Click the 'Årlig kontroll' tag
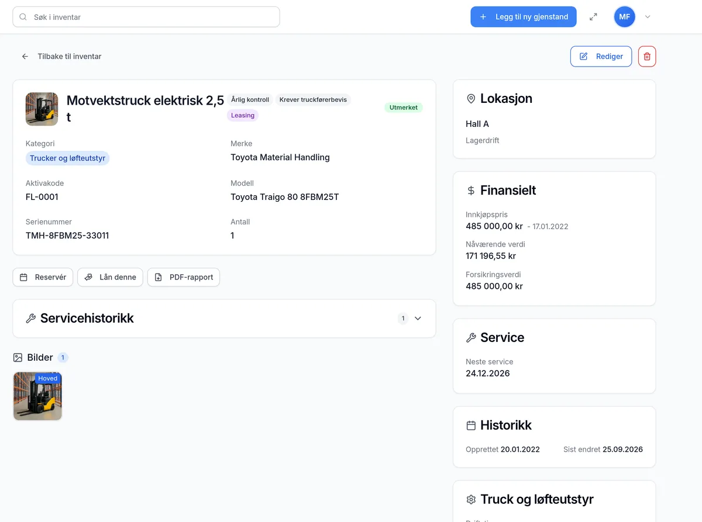The height and width of the screenshot is (522, 702). [x=250, y=100]
